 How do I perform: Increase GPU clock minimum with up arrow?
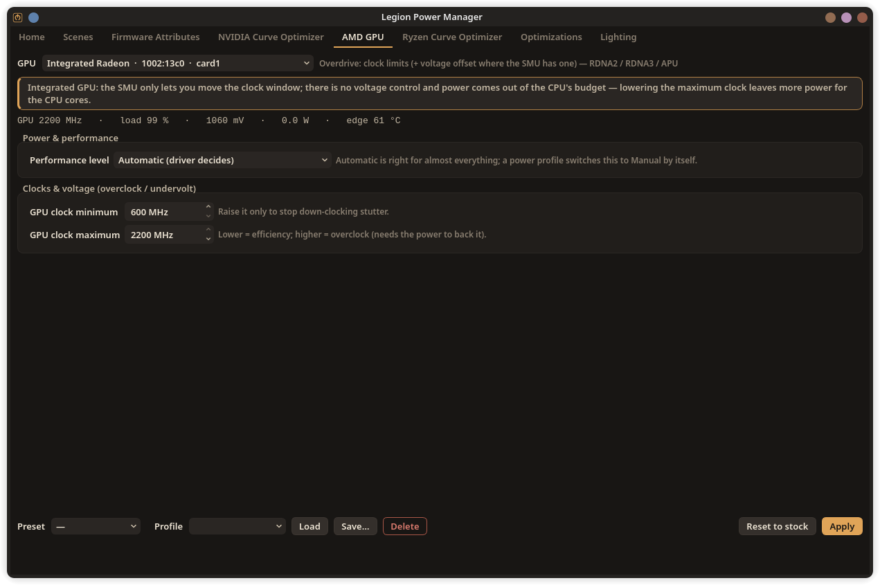[x=208, y=208]
